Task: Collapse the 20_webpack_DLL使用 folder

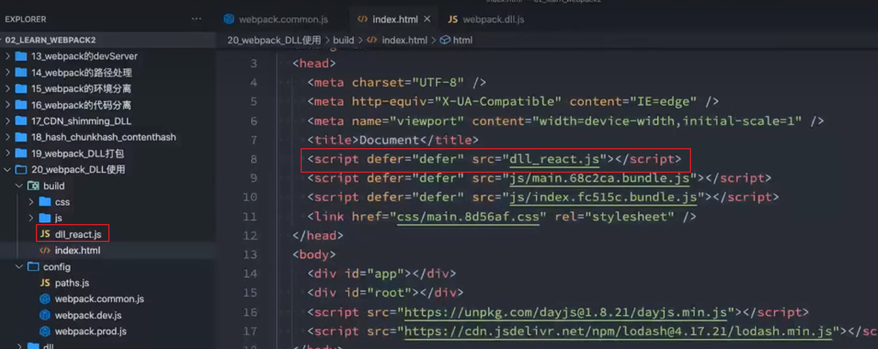Action: tap(7, 170)
